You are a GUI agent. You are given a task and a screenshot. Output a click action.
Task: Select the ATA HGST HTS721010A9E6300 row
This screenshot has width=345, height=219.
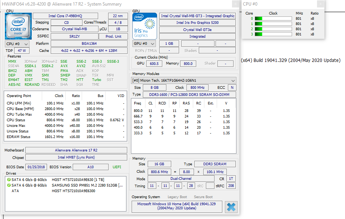[x=66, y=191]
